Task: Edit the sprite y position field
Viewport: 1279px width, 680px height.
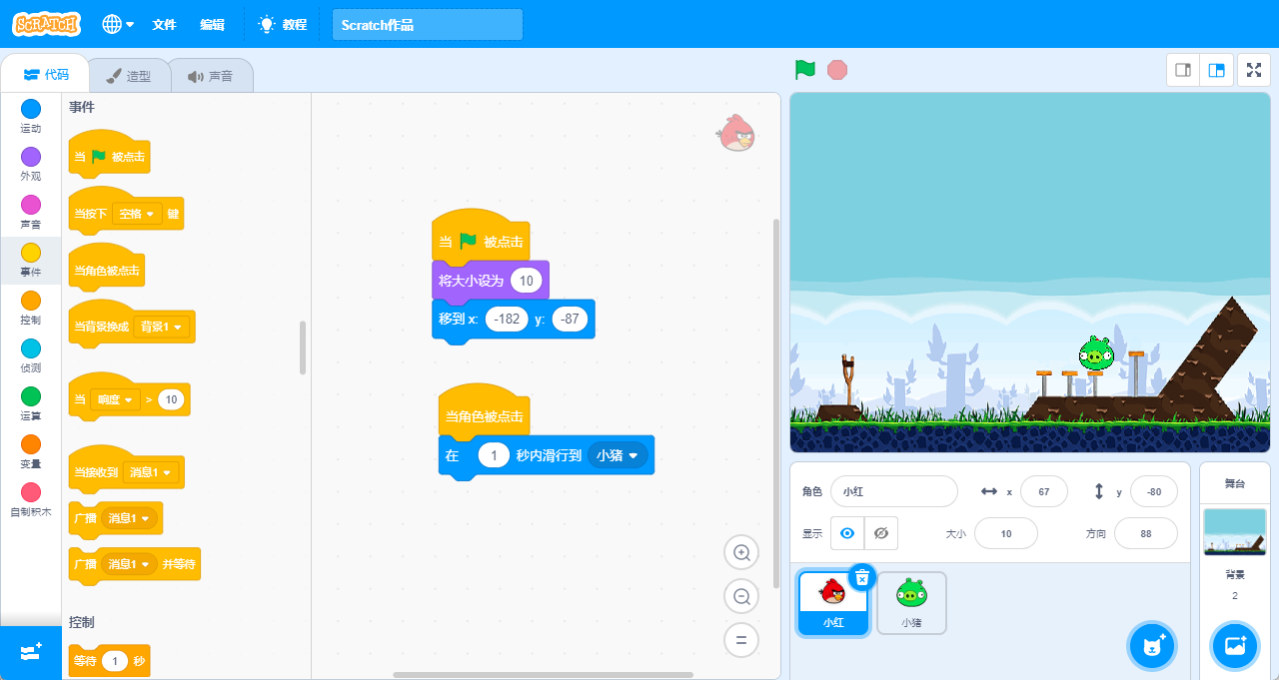Action: (1154, 491)
